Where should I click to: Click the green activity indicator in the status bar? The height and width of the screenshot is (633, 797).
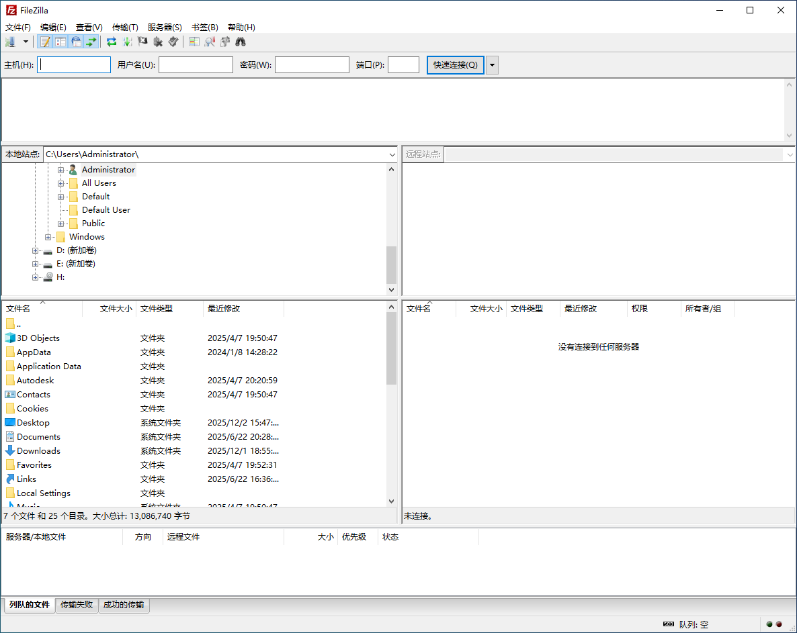pos(769,624)
